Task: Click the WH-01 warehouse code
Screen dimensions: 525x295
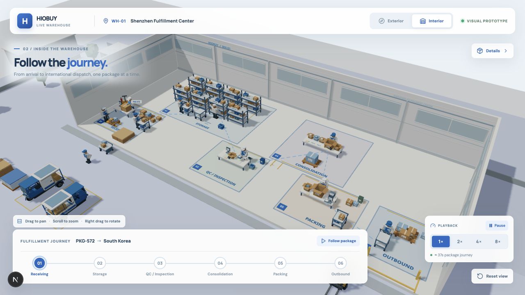Action: point(119,21)
